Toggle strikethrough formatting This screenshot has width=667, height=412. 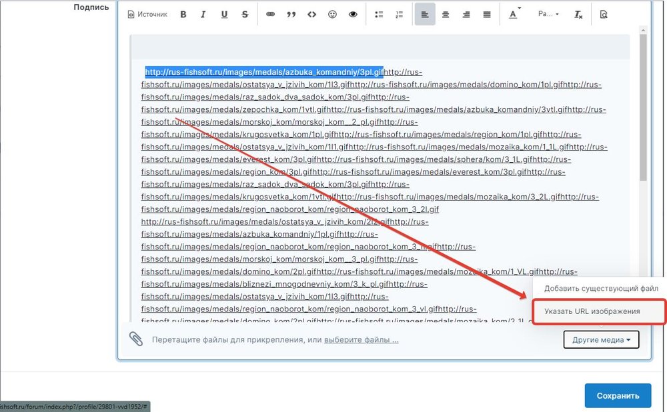point(245,14)
